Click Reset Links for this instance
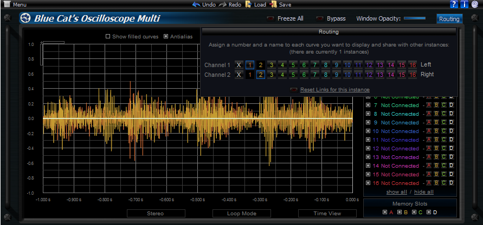 [335, 90]
